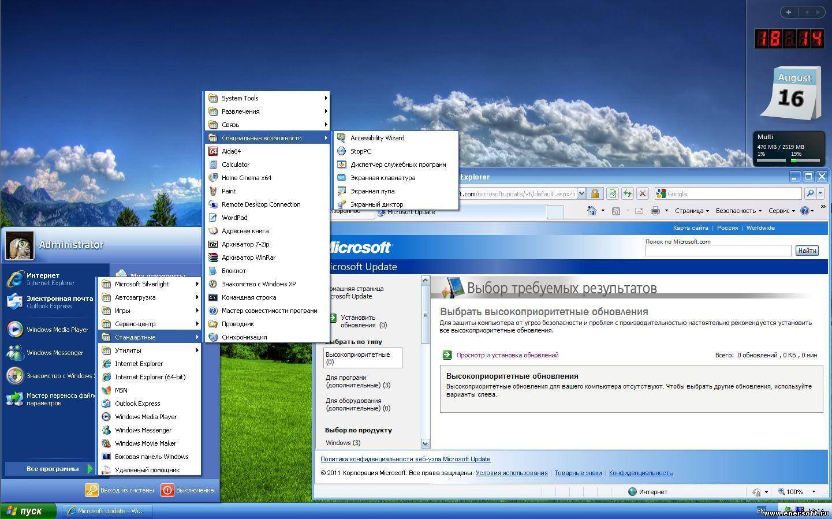The width and height of the screenshot is (832, 519).
Task: Open Экранная клавиатура on-screen keyboard
Action: [396, 178]
